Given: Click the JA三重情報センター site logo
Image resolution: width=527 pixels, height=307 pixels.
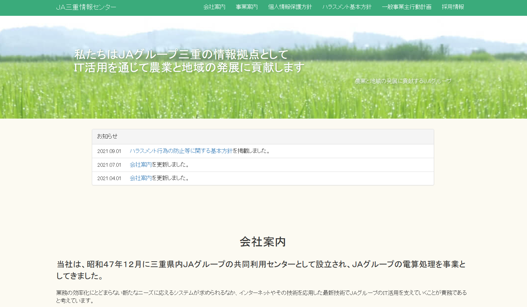Looking at the screenshot, I should [86, 7].
